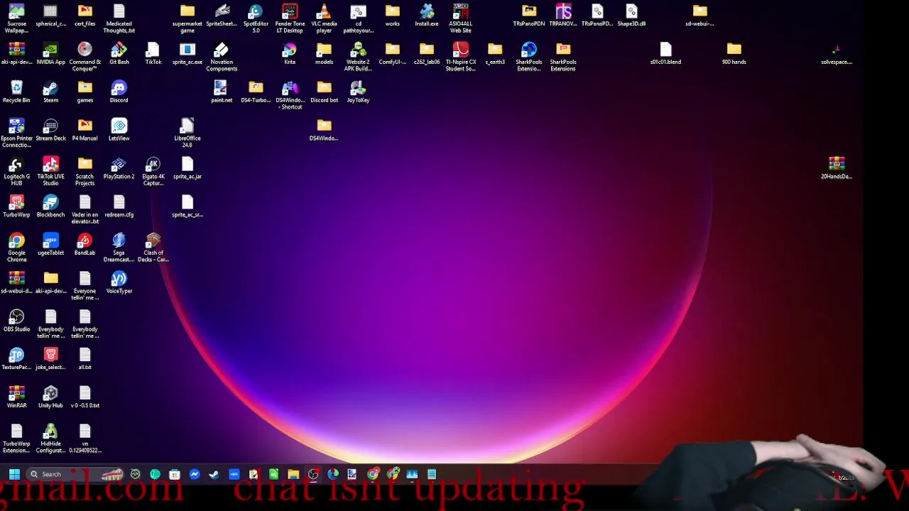Viewport: 909px width, 511px height.
Task: Open the paint.net desktop shortcut
Action: point(222,92)
